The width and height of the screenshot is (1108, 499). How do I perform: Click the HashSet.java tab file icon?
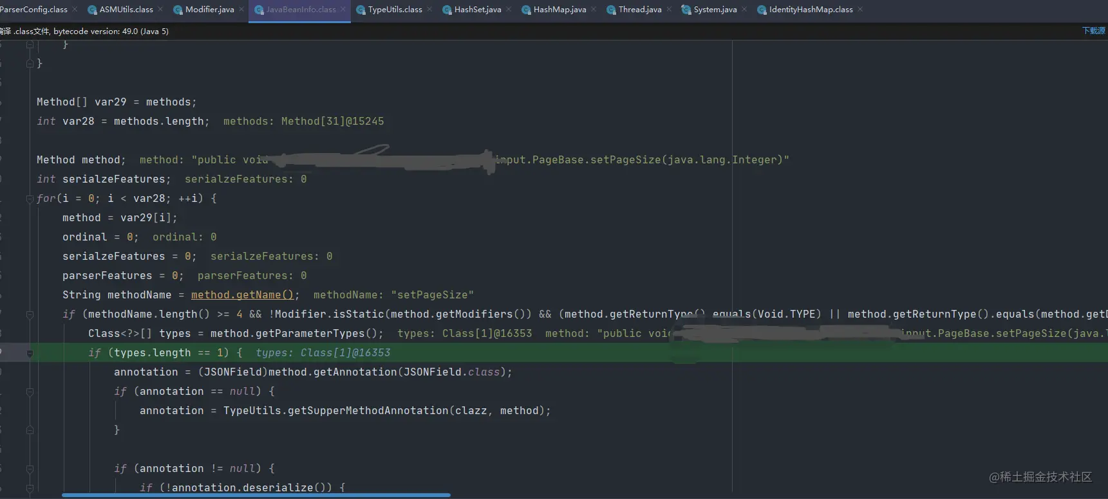(447, 10)
